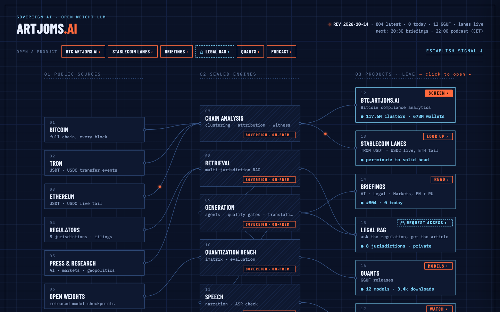This screenshot has height=312, width=500.
Task: Select the Press & Research source node
Action: click(94, 263)
